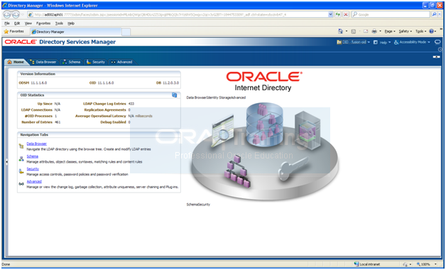Click the database cylinder graphic with people

pyautogui.click(x=265, y=124)
